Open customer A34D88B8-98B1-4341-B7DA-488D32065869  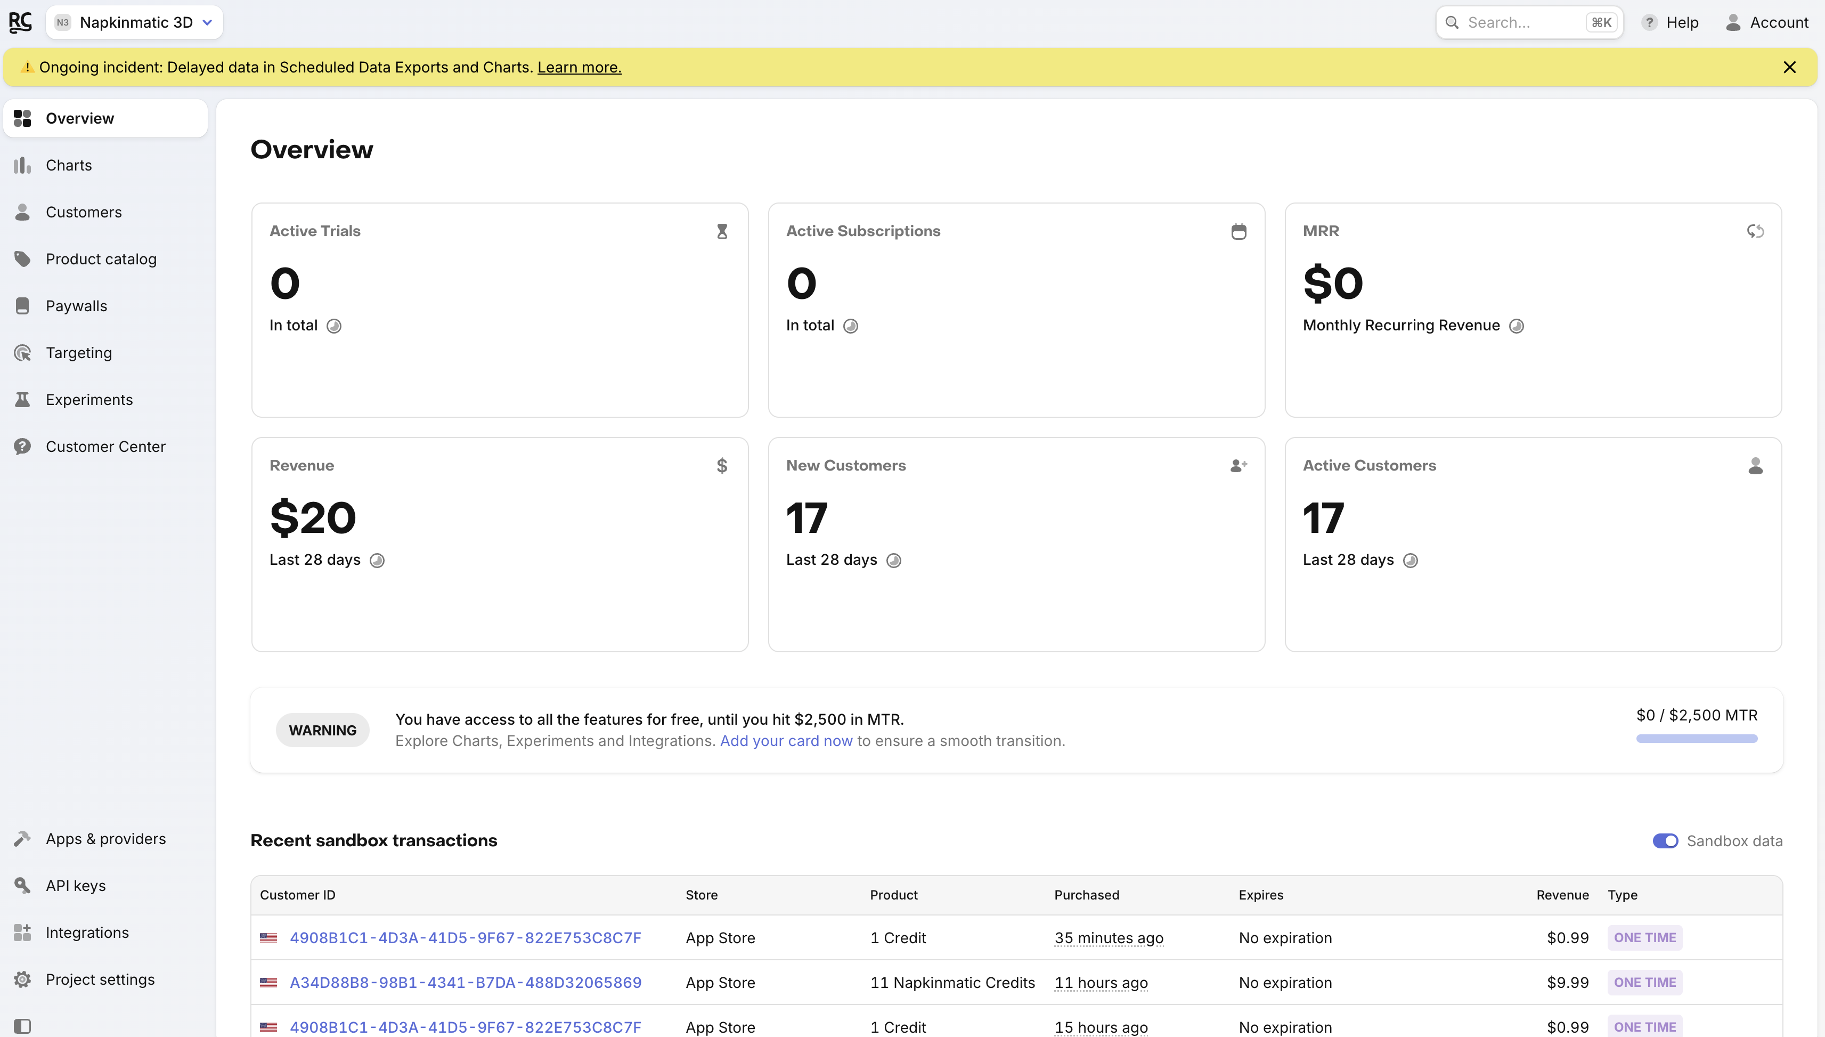click(x=466, y=982)
